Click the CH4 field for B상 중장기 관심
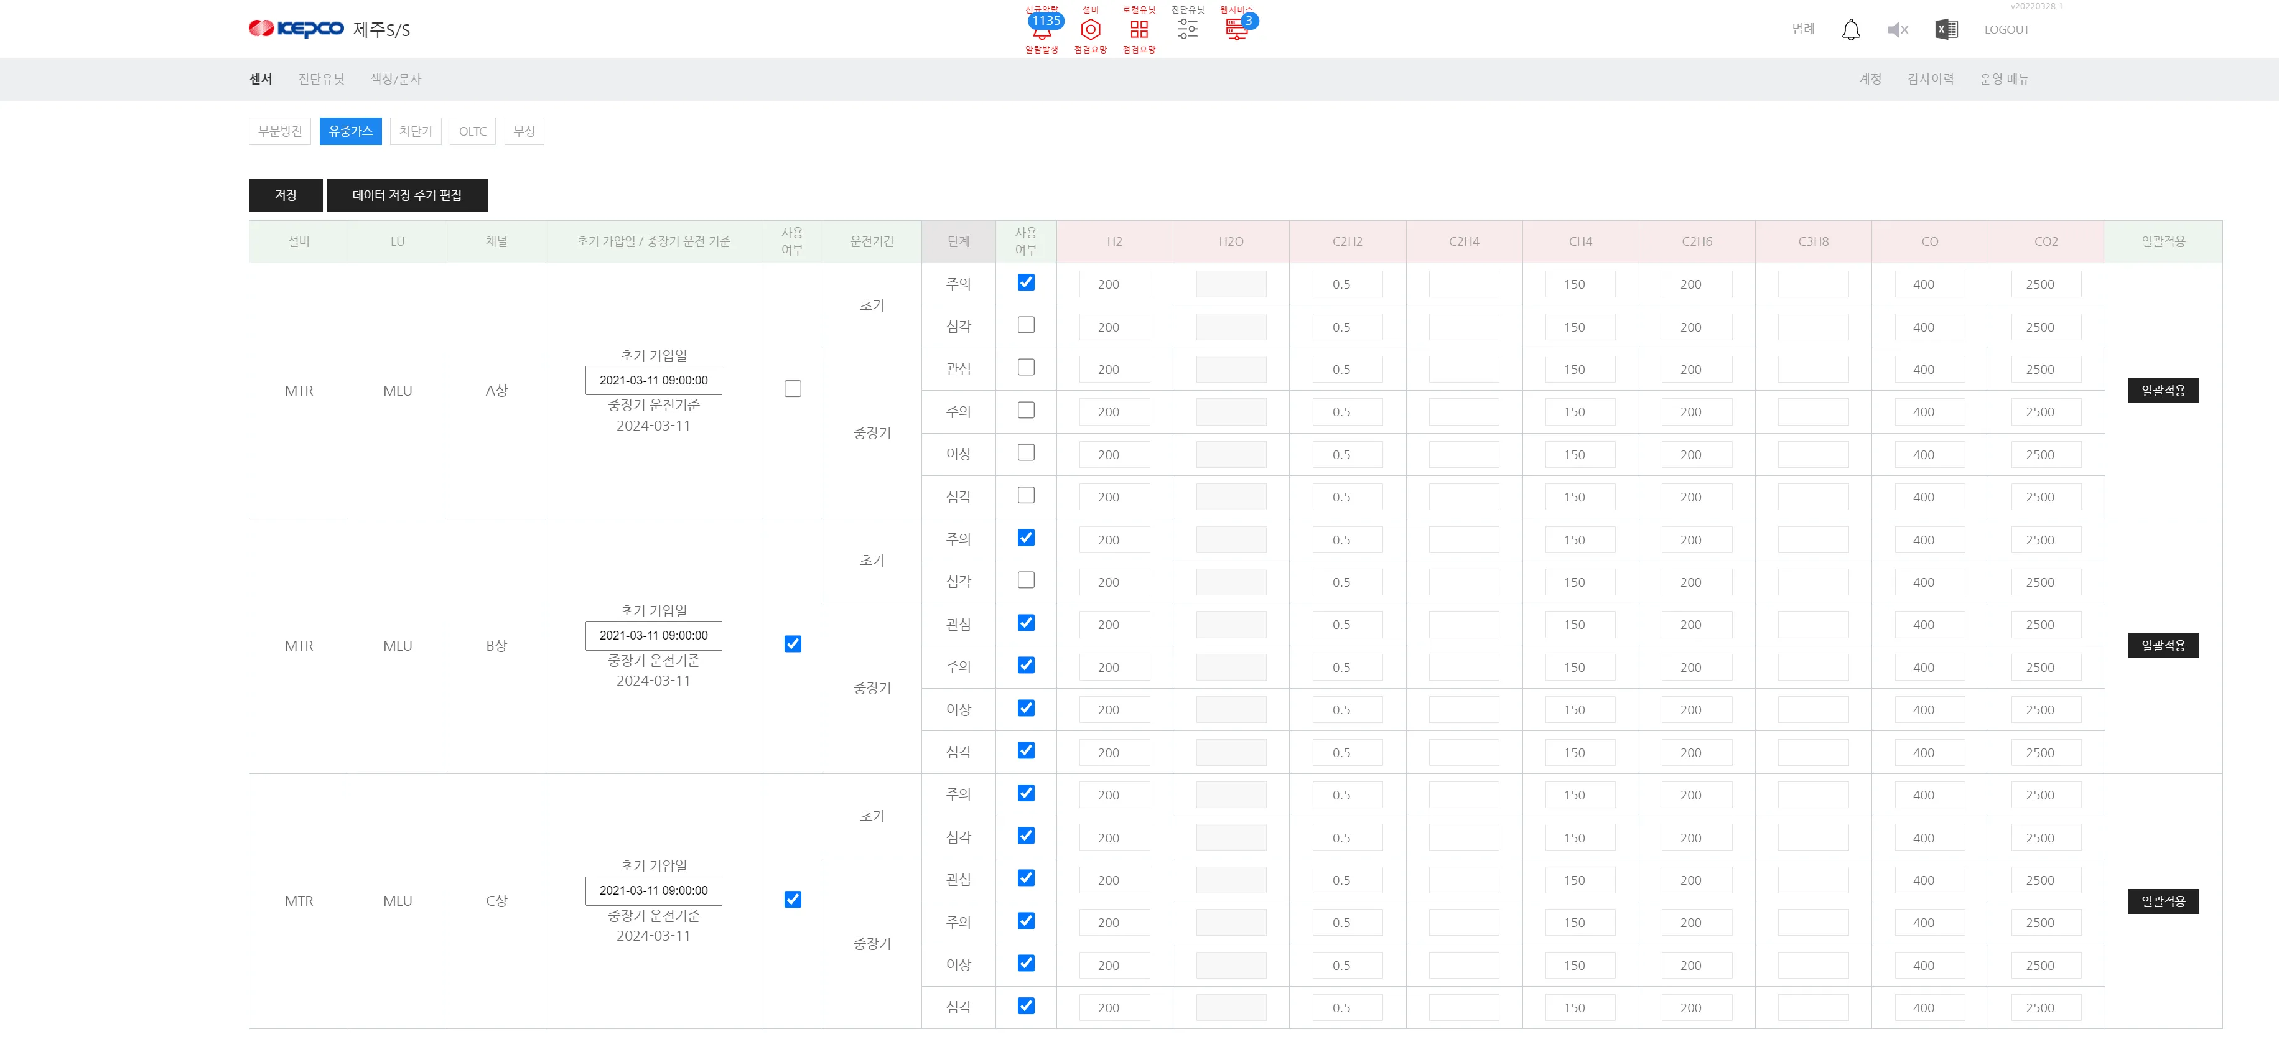Screen dimensions: 2279x1062 (x=1580, y=625)
